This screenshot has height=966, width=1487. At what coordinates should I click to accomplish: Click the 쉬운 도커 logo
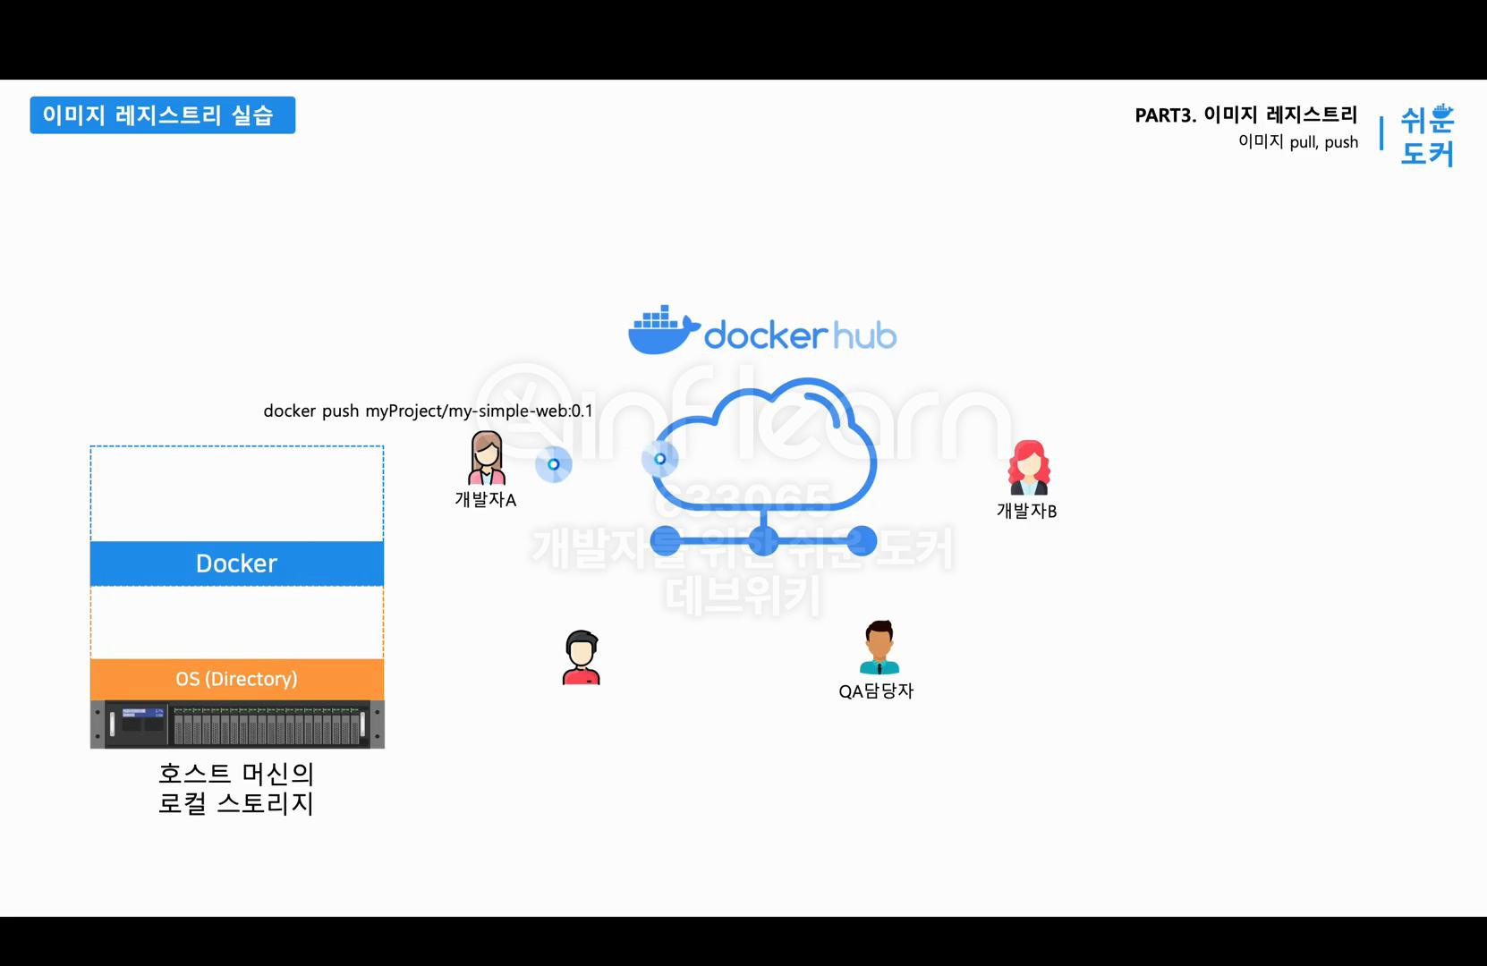coord(1428,135)
